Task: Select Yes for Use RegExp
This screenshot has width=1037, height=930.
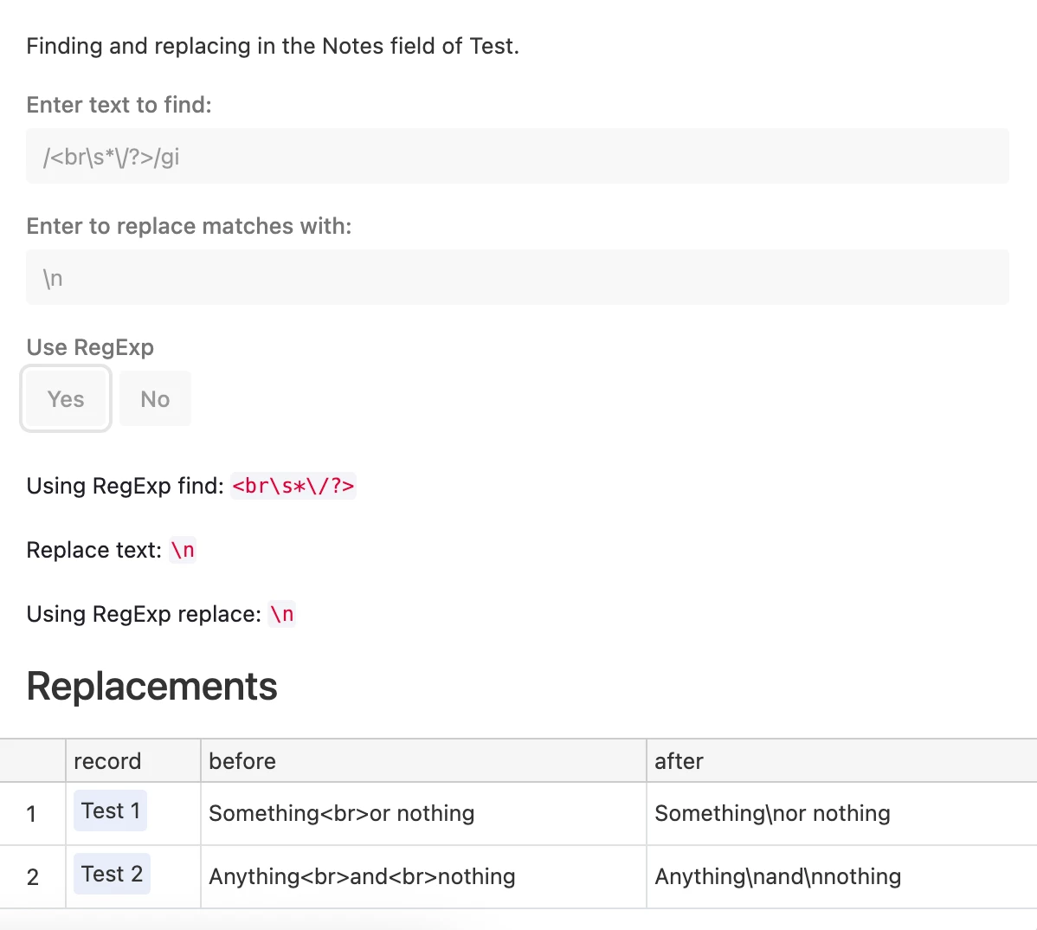Action: [x=66, y=399]
